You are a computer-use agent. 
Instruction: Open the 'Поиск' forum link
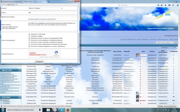[x=171, y=39]
